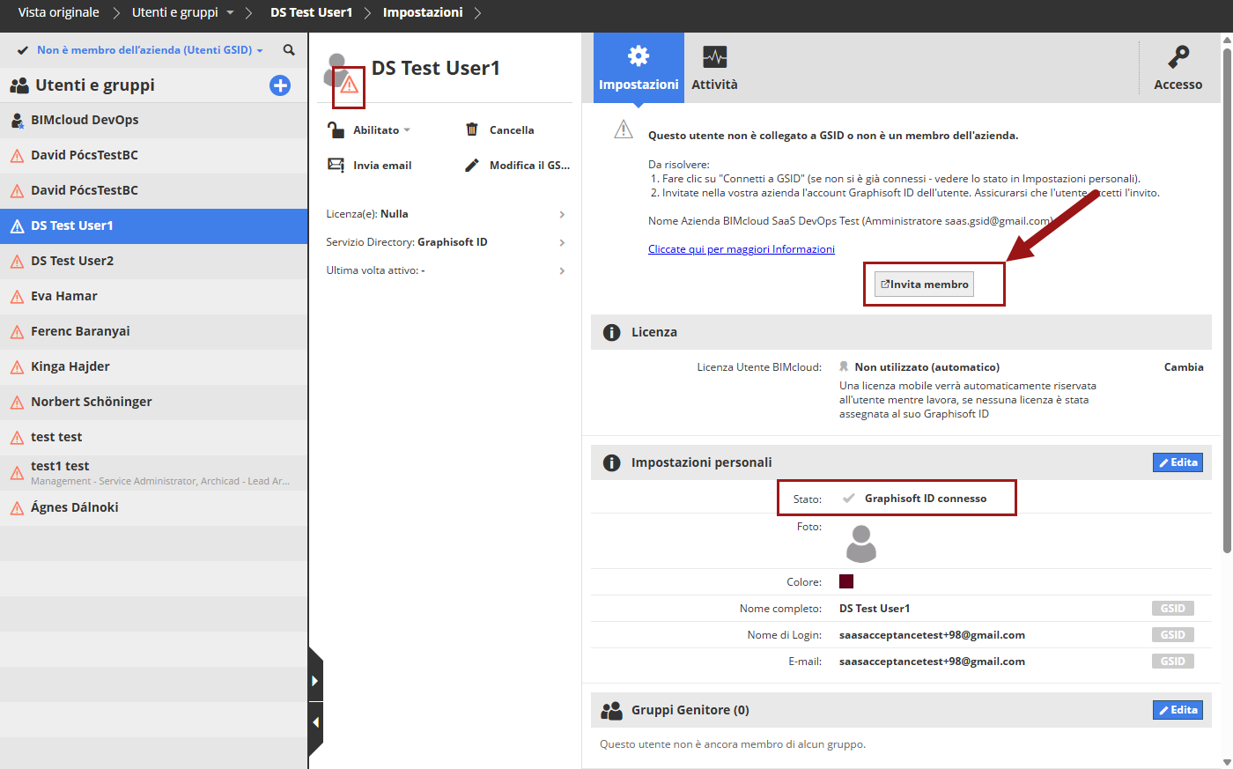1233x769 pixels.
Task: Click the Impostazioni gear icon
Action: coord(639,56)
